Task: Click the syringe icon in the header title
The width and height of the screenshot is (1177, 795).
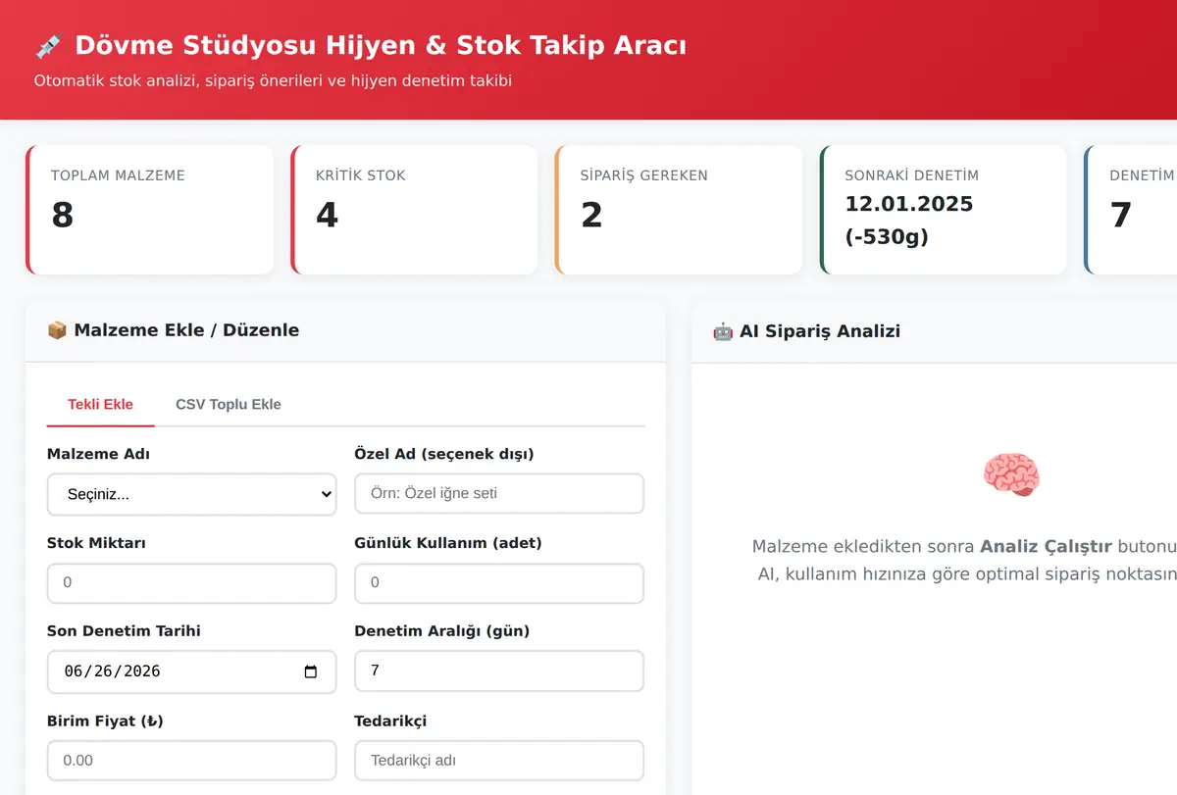Action: click(49, 46)
